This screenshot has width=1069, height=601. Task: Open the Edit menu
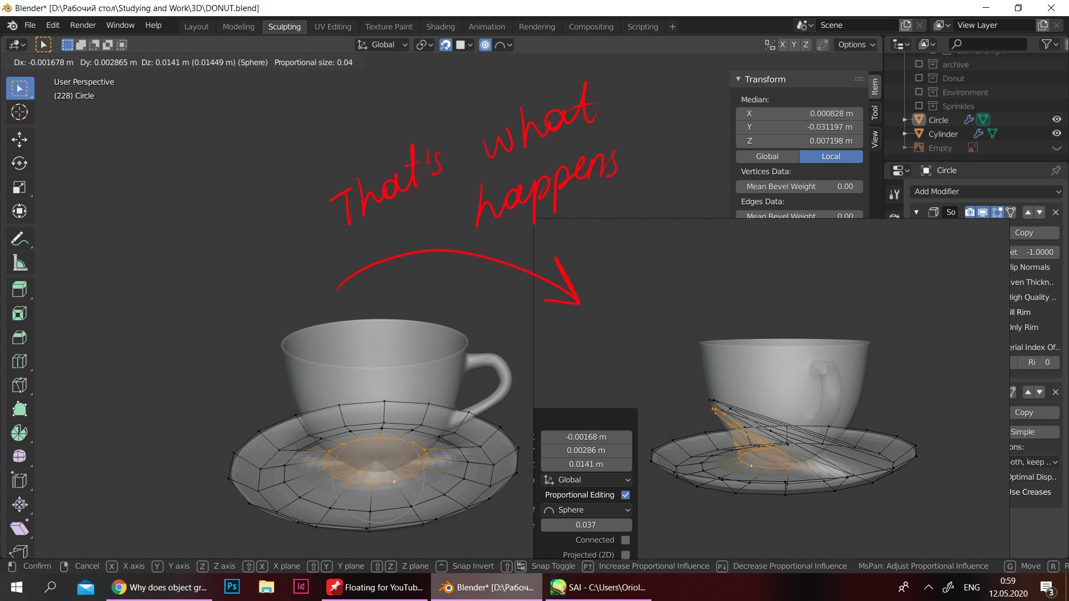click(x=53, y=25)
